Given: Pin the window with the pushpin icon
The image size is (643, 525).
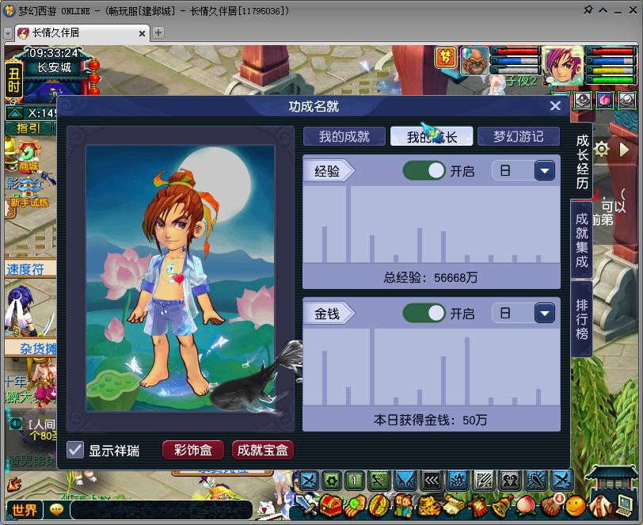Looking at the screenshot, I should pyautogui.click(x=588, y=10).
